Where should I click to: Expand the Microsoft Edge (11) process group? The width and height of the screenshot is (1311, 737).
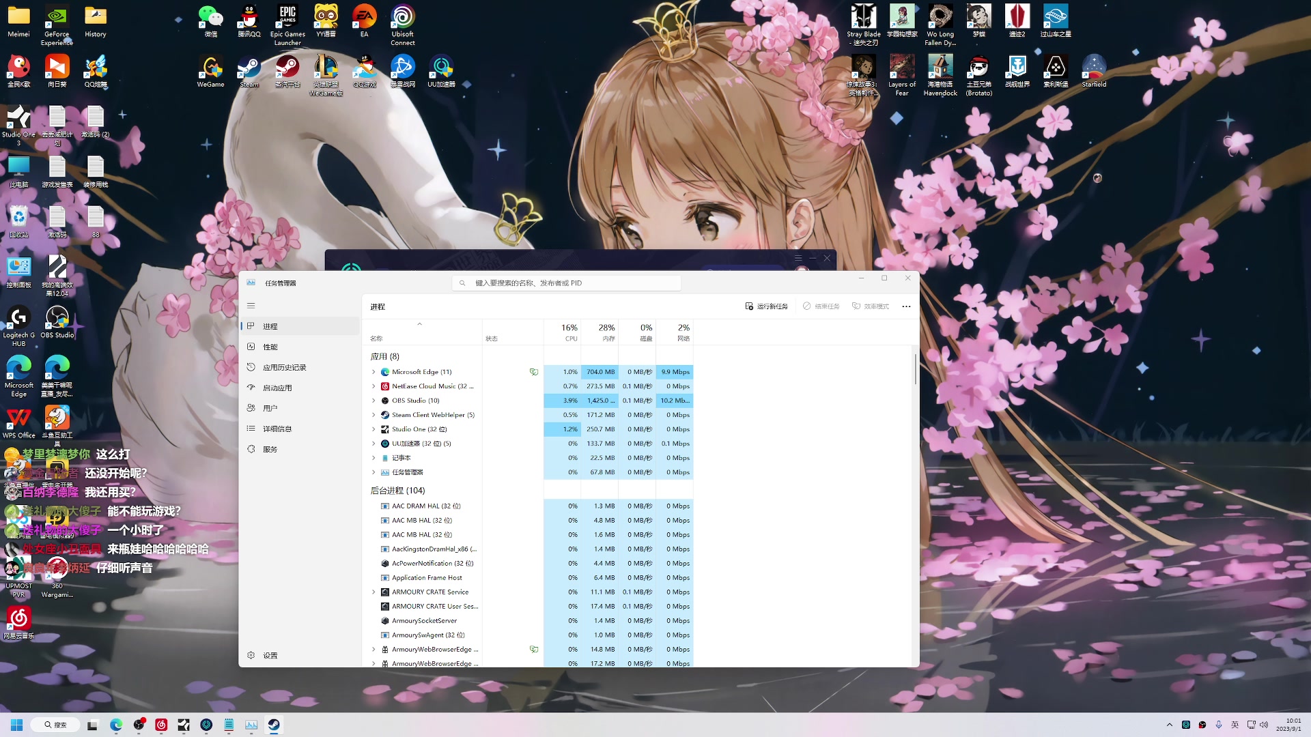coord(373,372)
